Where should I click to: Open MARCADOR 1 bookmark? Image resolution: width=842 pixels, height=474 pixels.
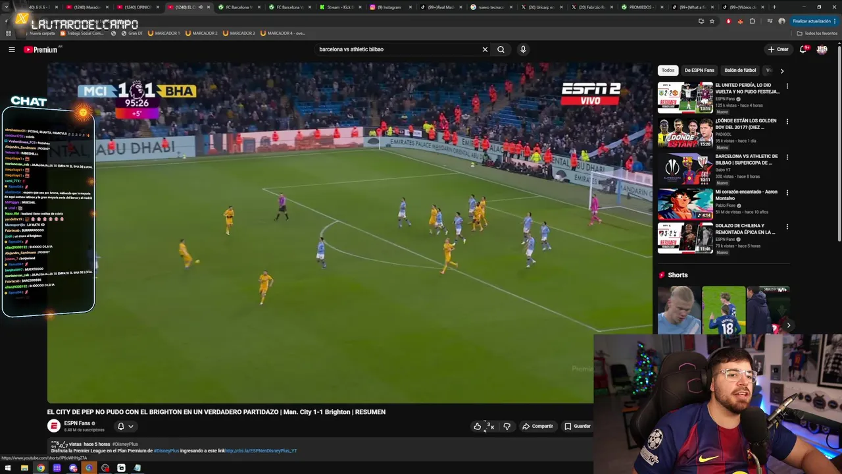(x=164, y=33)
